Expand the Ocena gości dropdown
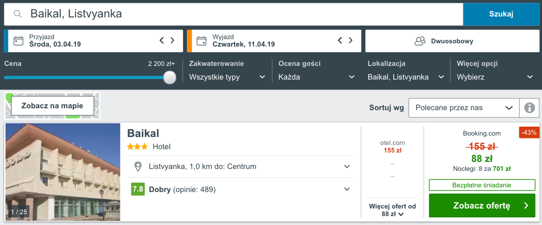 click(316, 77)
